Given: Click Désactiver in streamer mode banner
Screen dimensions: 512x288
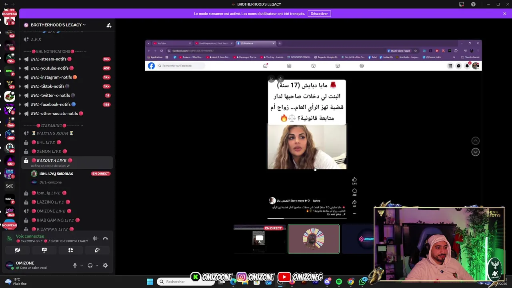Looking at the screenshot, I should 319,14.
